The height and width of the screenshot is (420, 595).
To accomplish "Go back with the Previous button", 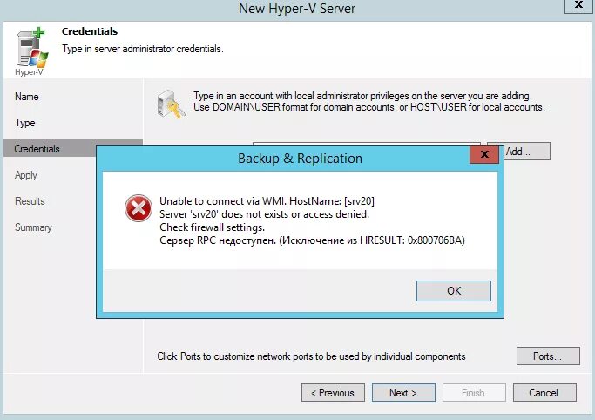I will [x=333, y=393].
